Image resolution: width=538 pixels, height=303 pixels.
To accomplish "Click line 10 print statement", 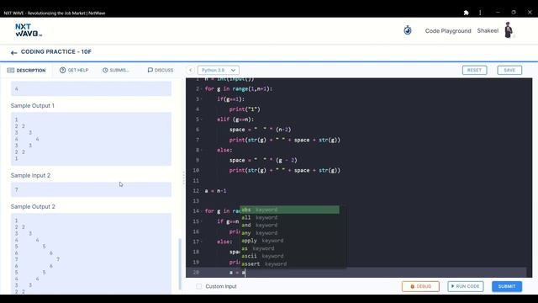I will (x=285, y=170).
